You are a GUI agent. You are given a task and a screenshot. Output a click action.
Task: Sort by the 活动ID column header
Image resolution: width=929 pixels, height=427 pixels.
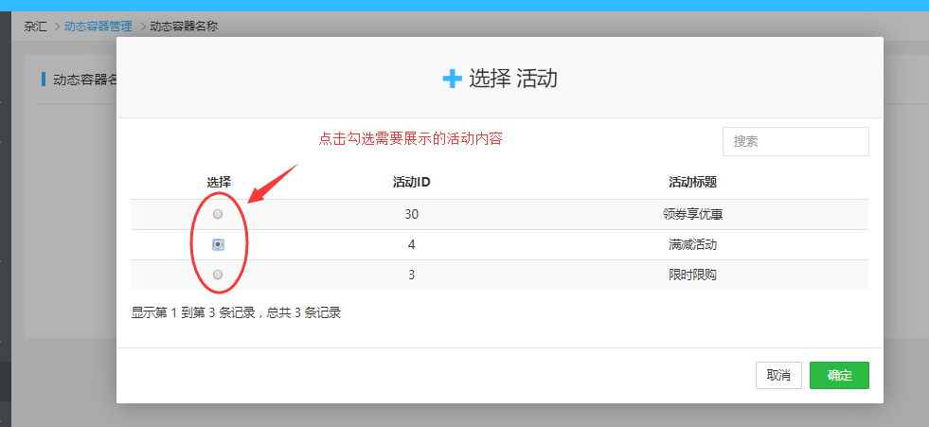412,182
